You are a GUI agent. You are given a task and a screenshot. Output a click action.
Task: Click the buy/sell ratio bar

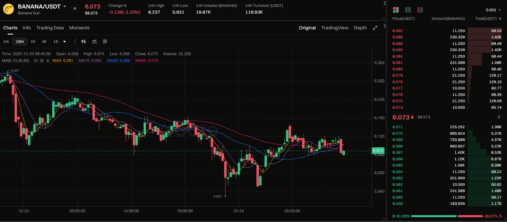[447, 216]
